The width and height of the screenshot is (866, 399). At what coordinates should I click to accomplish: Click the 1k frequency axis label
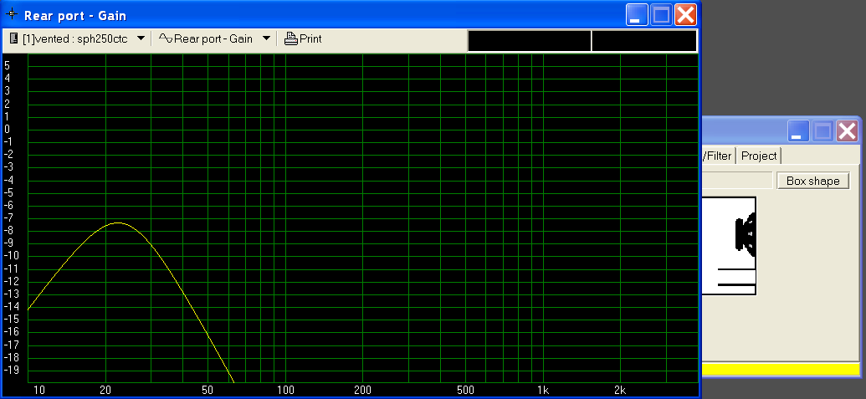click(x=543, y=391)
